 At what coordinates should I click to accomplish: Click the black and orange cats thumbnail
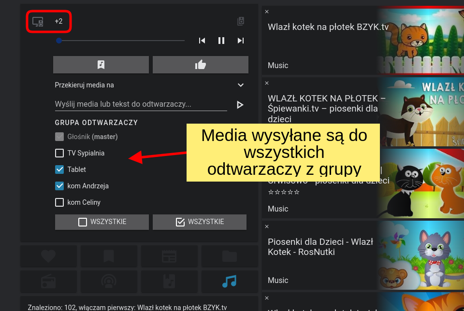point(420,184)
